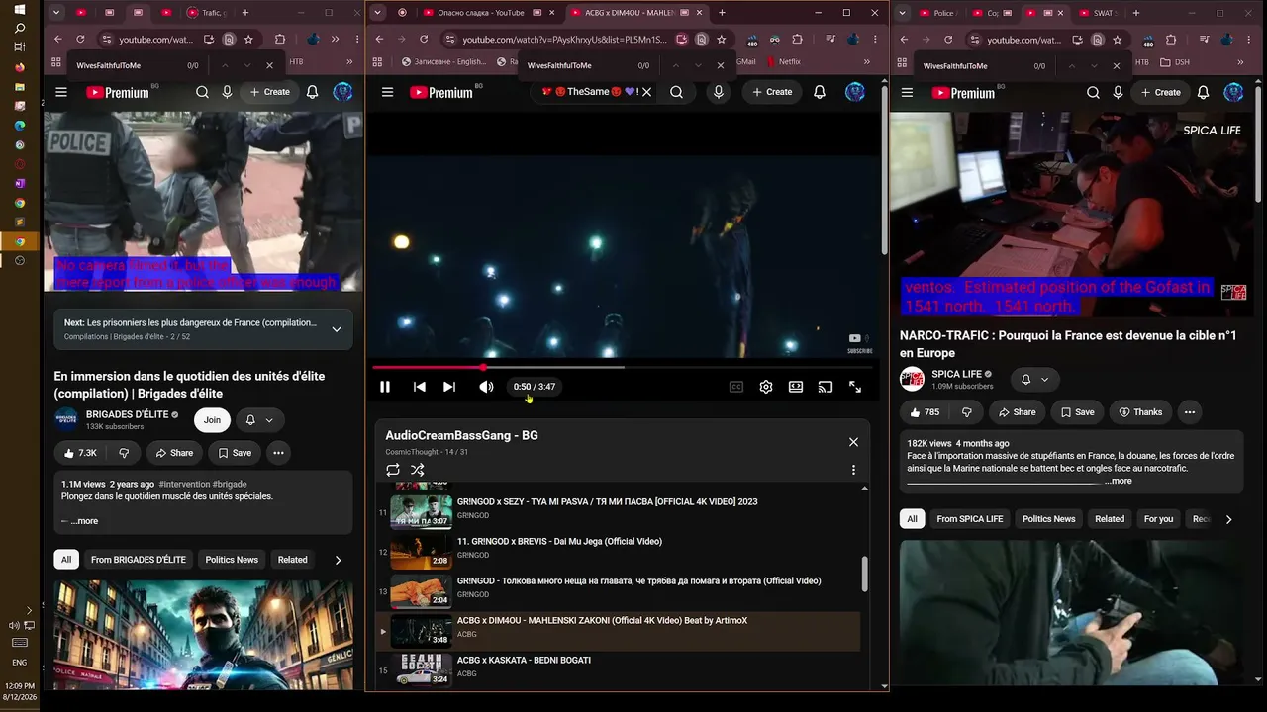The height and width of the screenshot is (712, 1267).
Task: Seek on the middle video's progress bar
Action: click(x=623, y=367)
